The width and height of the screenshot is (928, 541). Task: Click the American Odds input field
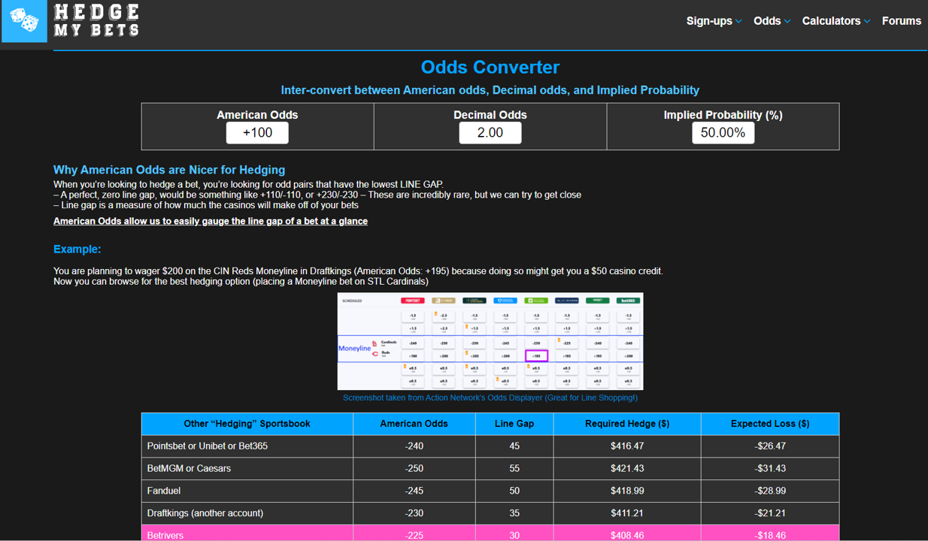pyautogui.click(x=257, y=132)
